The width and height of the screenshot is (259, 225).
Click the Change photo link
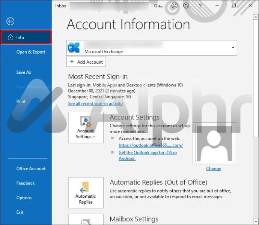coord(214,169)
